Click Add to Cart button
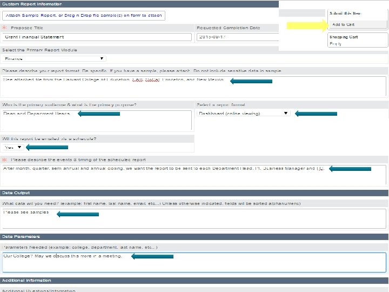Viewport: 389px width, 292px height. click(x=358, y=24)
